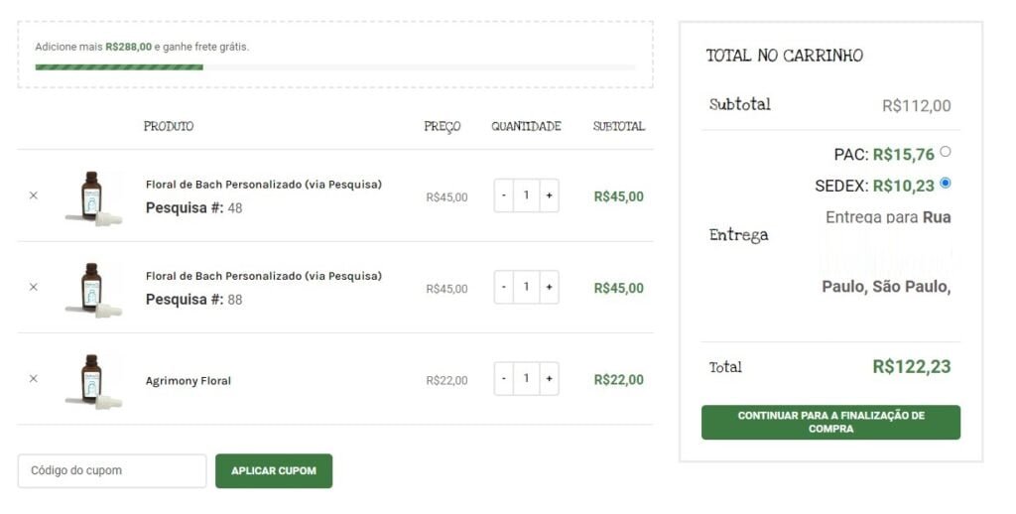The width and height of the screenshot is (1016, 514).
Task: Increase quantity of Pesquisa #48 item
Action: pyautogui.click(x=549, y=195)
